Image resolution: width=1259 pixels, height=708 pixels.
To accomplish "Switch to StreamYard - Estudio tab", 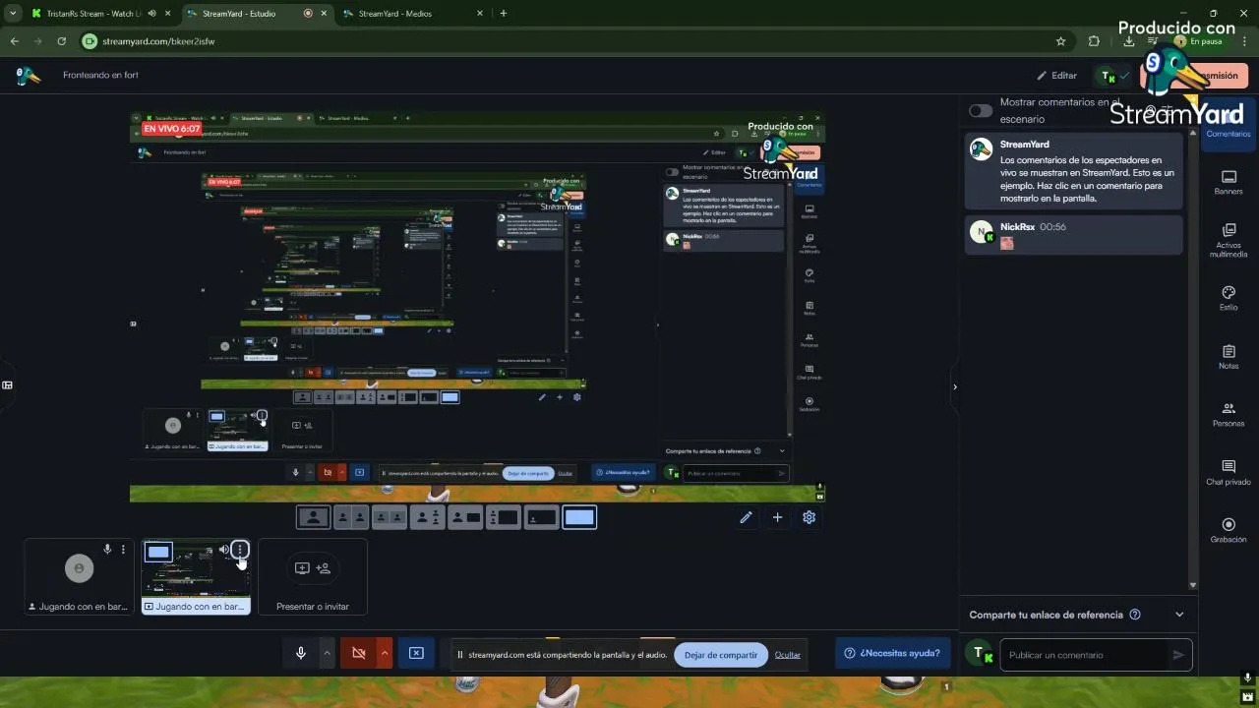I will [256, 14].
